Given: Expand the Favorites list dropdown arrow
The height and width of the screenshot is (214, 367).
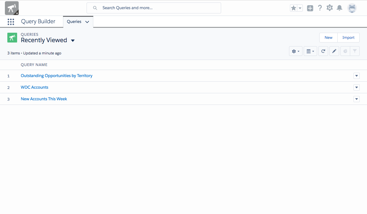Looking at the screenshot, I should (300, 8).
